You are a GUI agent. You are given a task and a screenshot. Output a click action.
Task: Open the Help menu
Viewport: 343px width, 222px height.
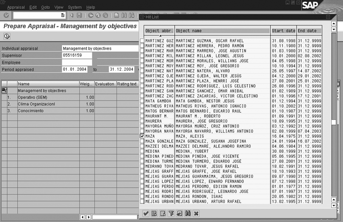point(90,7)
